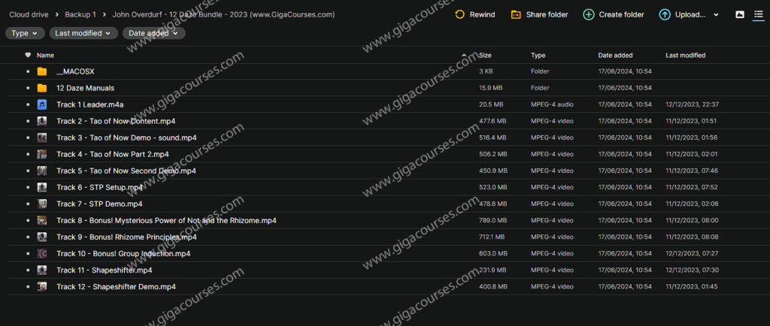Click the Upload arrow icon
The height and width of the screenshot is (326, 770).
(665, 14)
